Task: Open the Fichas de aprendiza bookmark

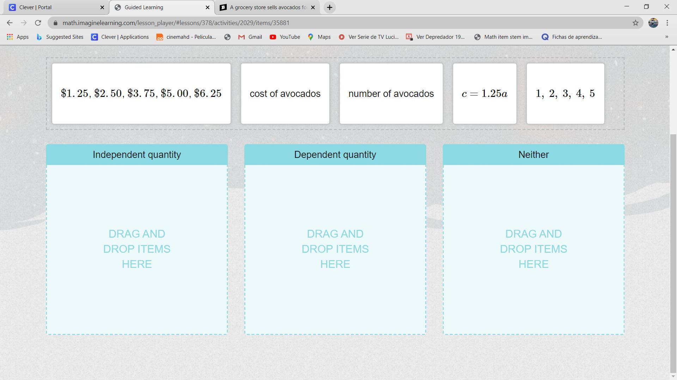Action: [x=572, y=37]
